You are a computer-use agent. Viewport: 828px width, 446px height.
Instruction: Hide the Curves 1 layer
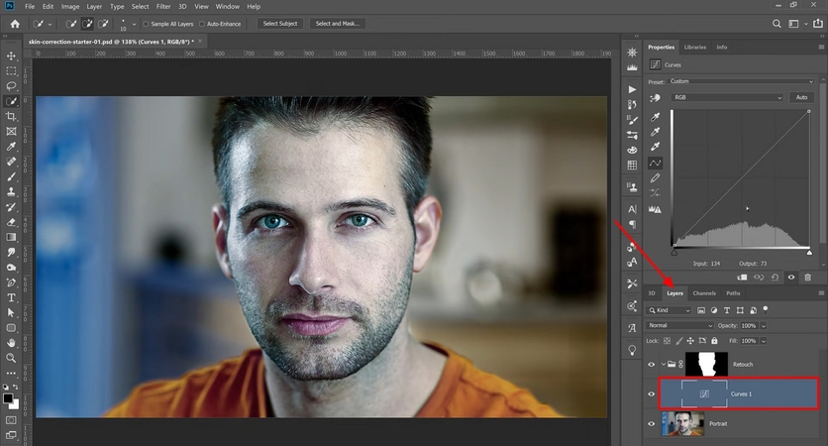652,393
